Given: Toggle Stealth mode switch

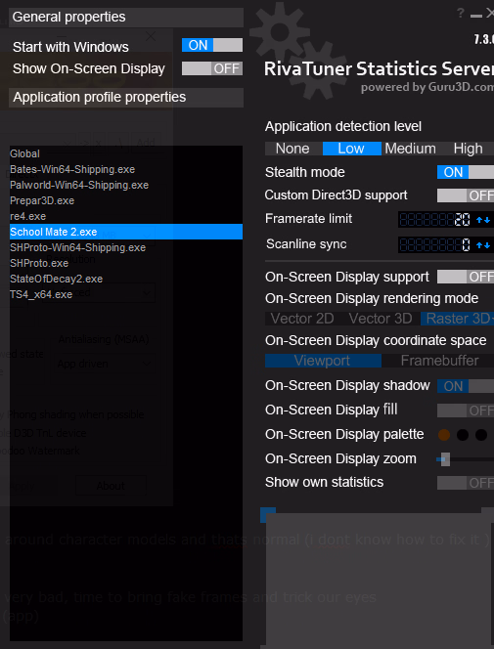Looking at the screenshot, I should pos(466,172).
